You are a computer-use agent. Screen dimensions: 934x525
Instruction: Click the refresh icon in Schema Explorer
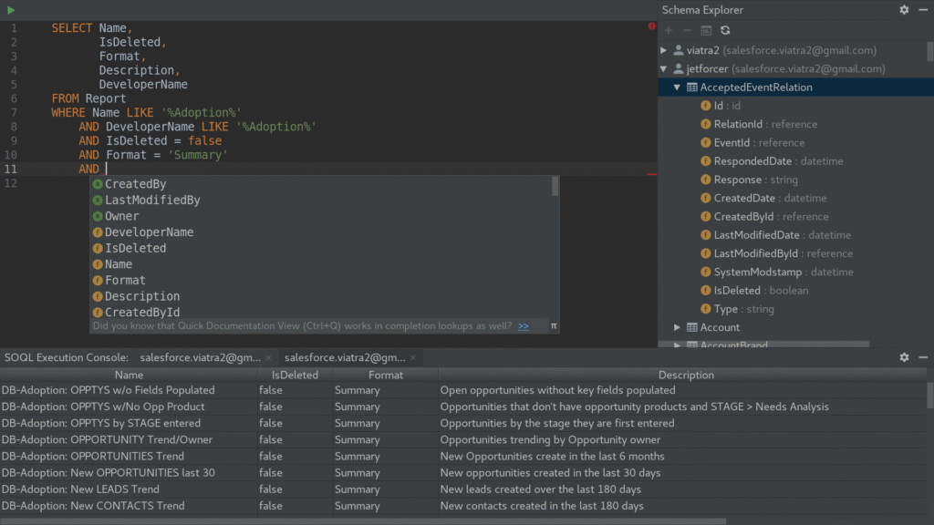[725, 30]
